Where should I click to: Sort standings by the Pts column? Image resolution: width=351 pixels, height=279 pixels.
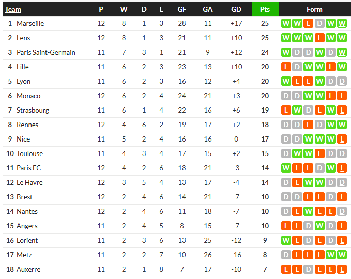[x=265, y=9]
